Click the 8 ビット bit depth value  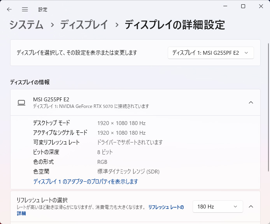(105, 152)
